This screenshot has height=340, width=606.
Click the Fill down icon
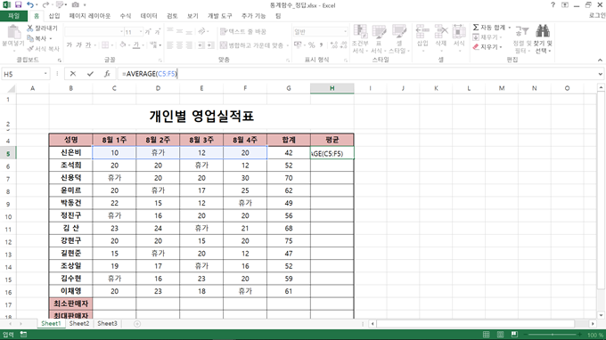(x=476, y=37)
